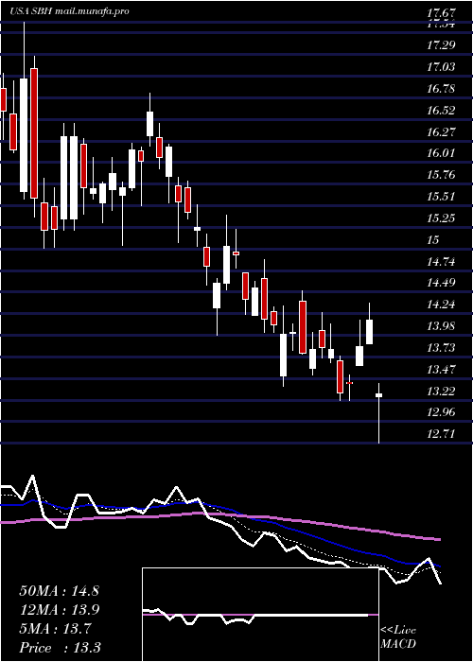Click the '<<Live MACD' label
Viewport: 473px width, 662px height.
point(398,636)
